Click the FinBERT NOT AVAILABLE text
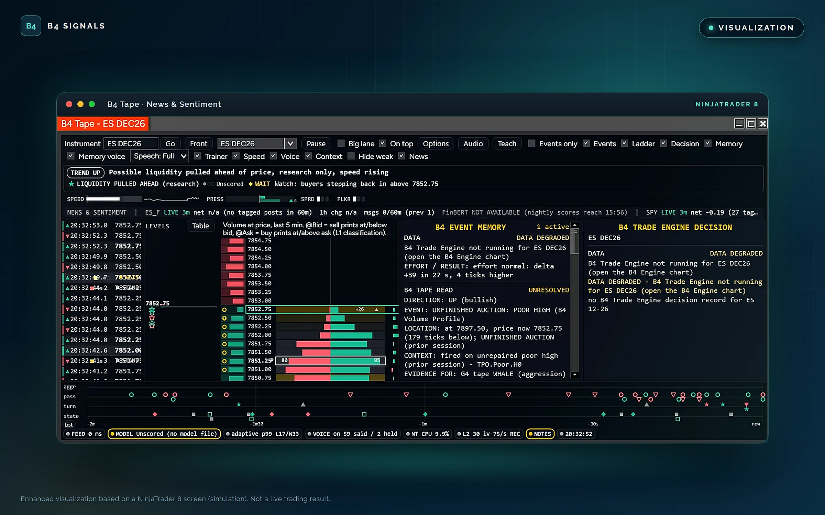This screenshot has width=825, height=515. point(481,213)
